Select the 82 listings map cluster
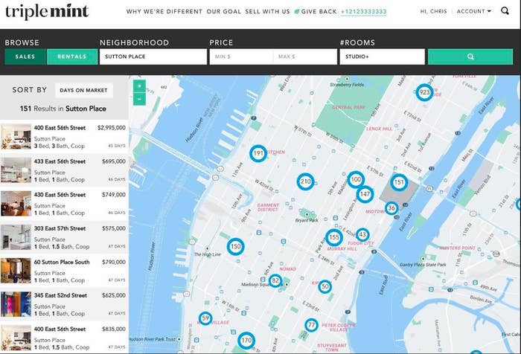The width and height of the screenshot is (521, 354). (x=275, y=281)
